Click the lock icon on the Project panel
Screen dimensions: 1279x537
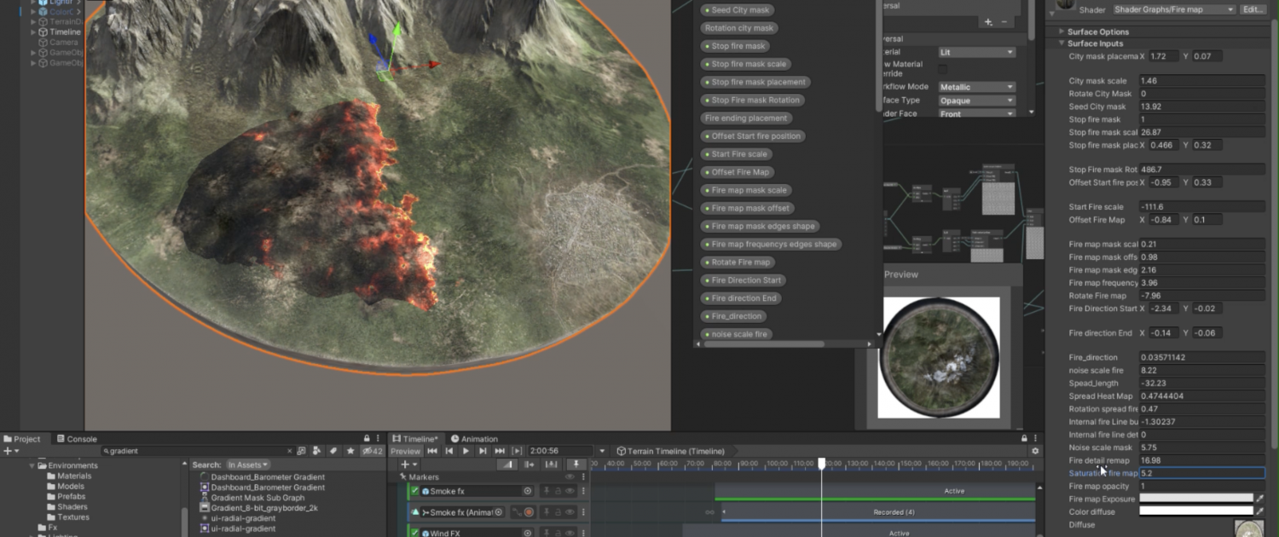pos(367,439)
